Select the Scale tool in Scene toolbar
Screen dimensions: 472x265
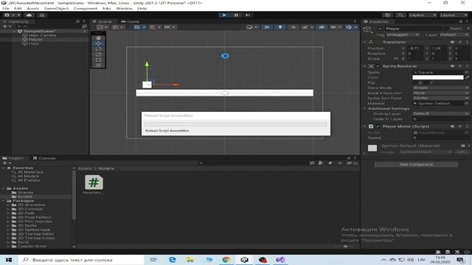coord(98,54)
